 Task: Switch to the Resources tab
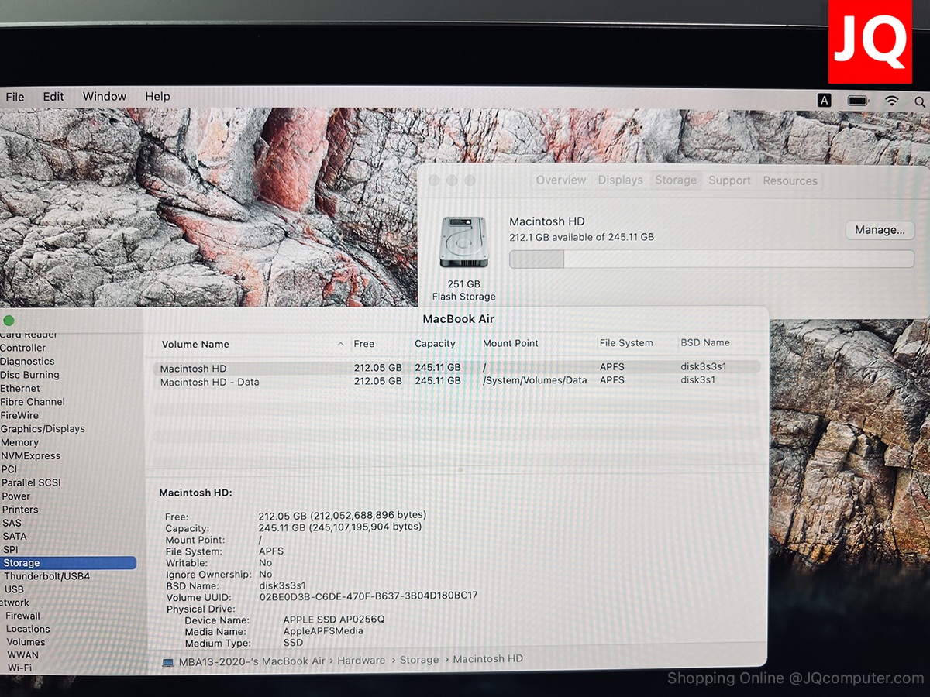(790, 181)
